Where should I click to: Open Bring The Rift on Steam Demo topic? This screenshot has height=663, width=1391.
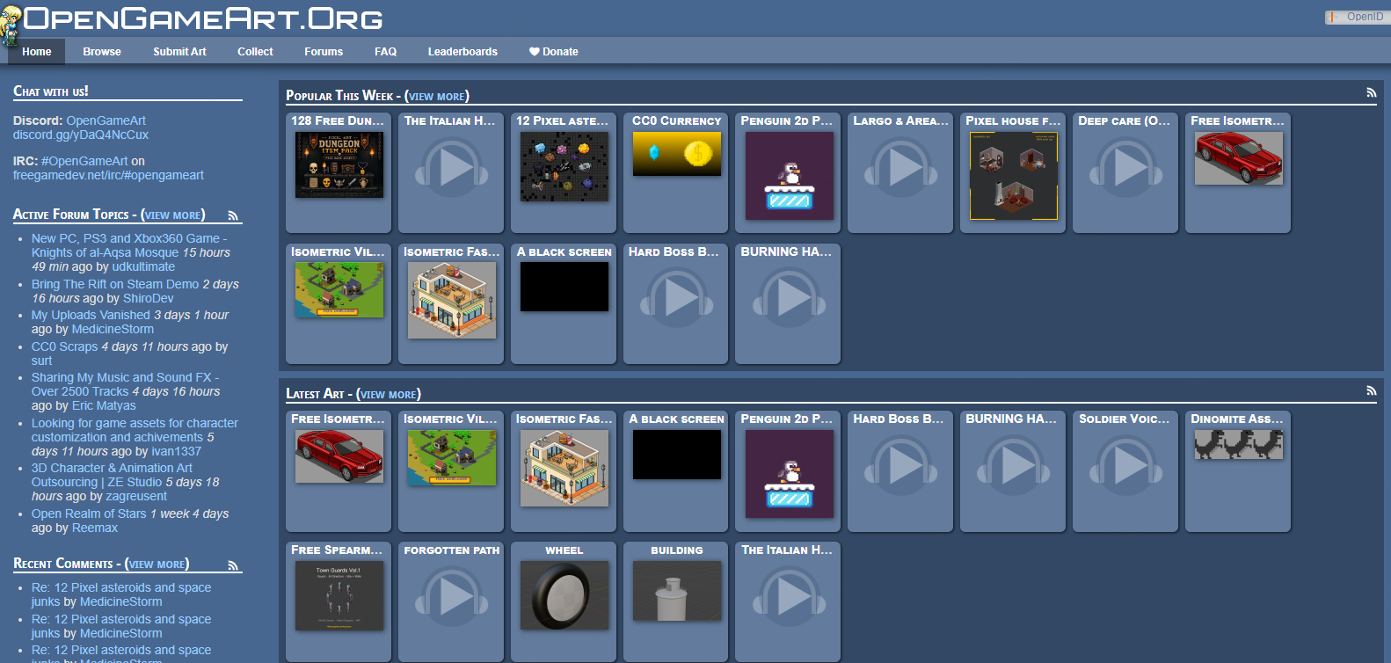115,284
